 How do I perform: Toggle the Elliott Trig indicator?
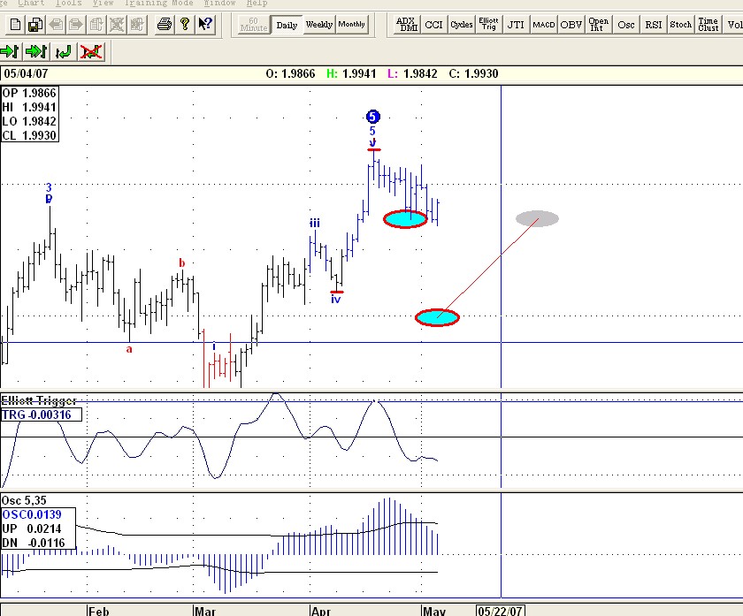(x=488, y=25)
